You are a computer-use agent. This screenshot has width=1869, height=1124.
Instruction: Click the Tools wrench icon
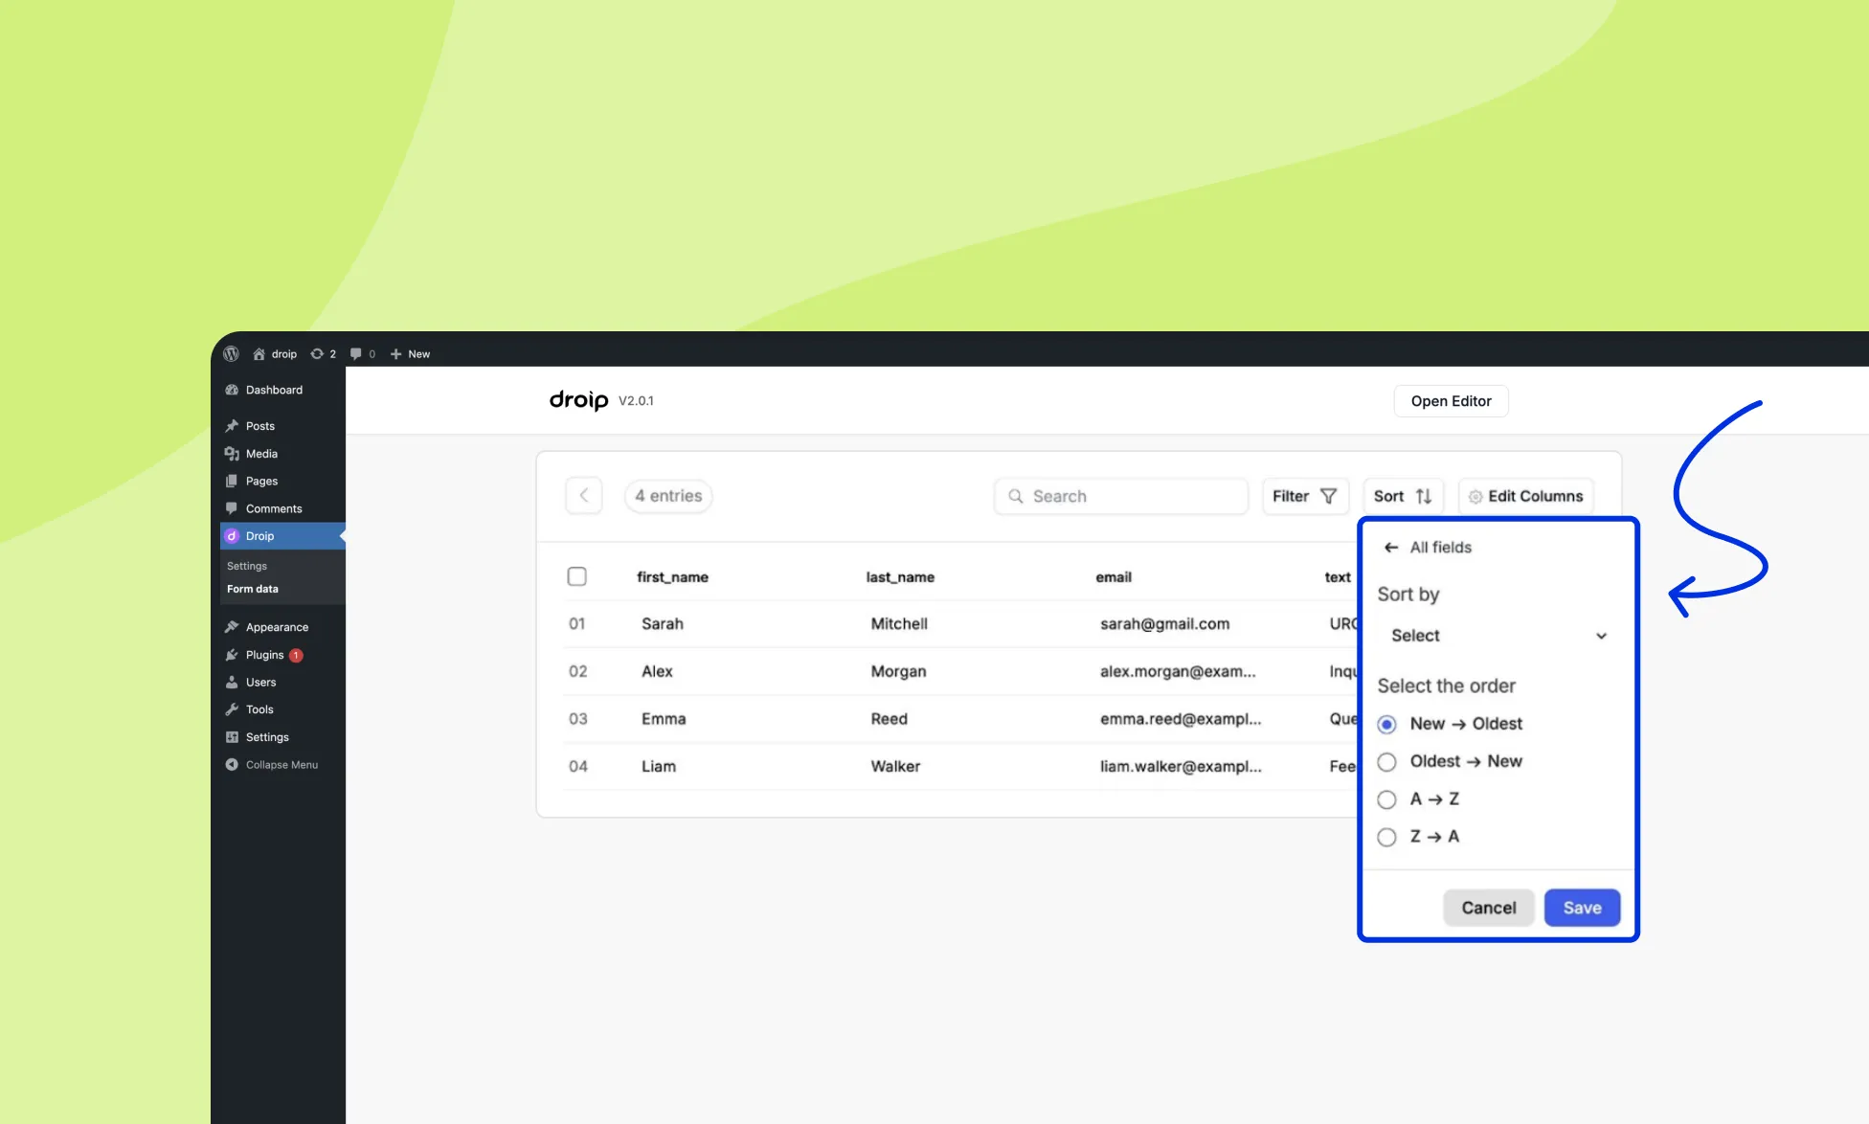coord(232,709)
